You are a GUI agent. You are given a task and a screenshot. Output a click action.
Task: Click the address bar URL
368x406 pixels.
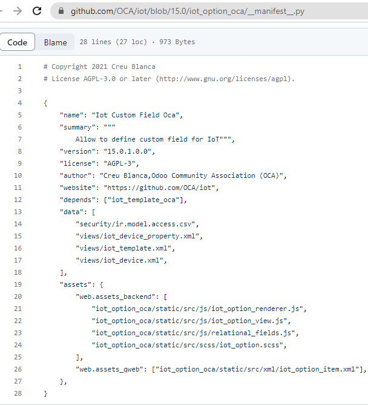click(188, 11)
